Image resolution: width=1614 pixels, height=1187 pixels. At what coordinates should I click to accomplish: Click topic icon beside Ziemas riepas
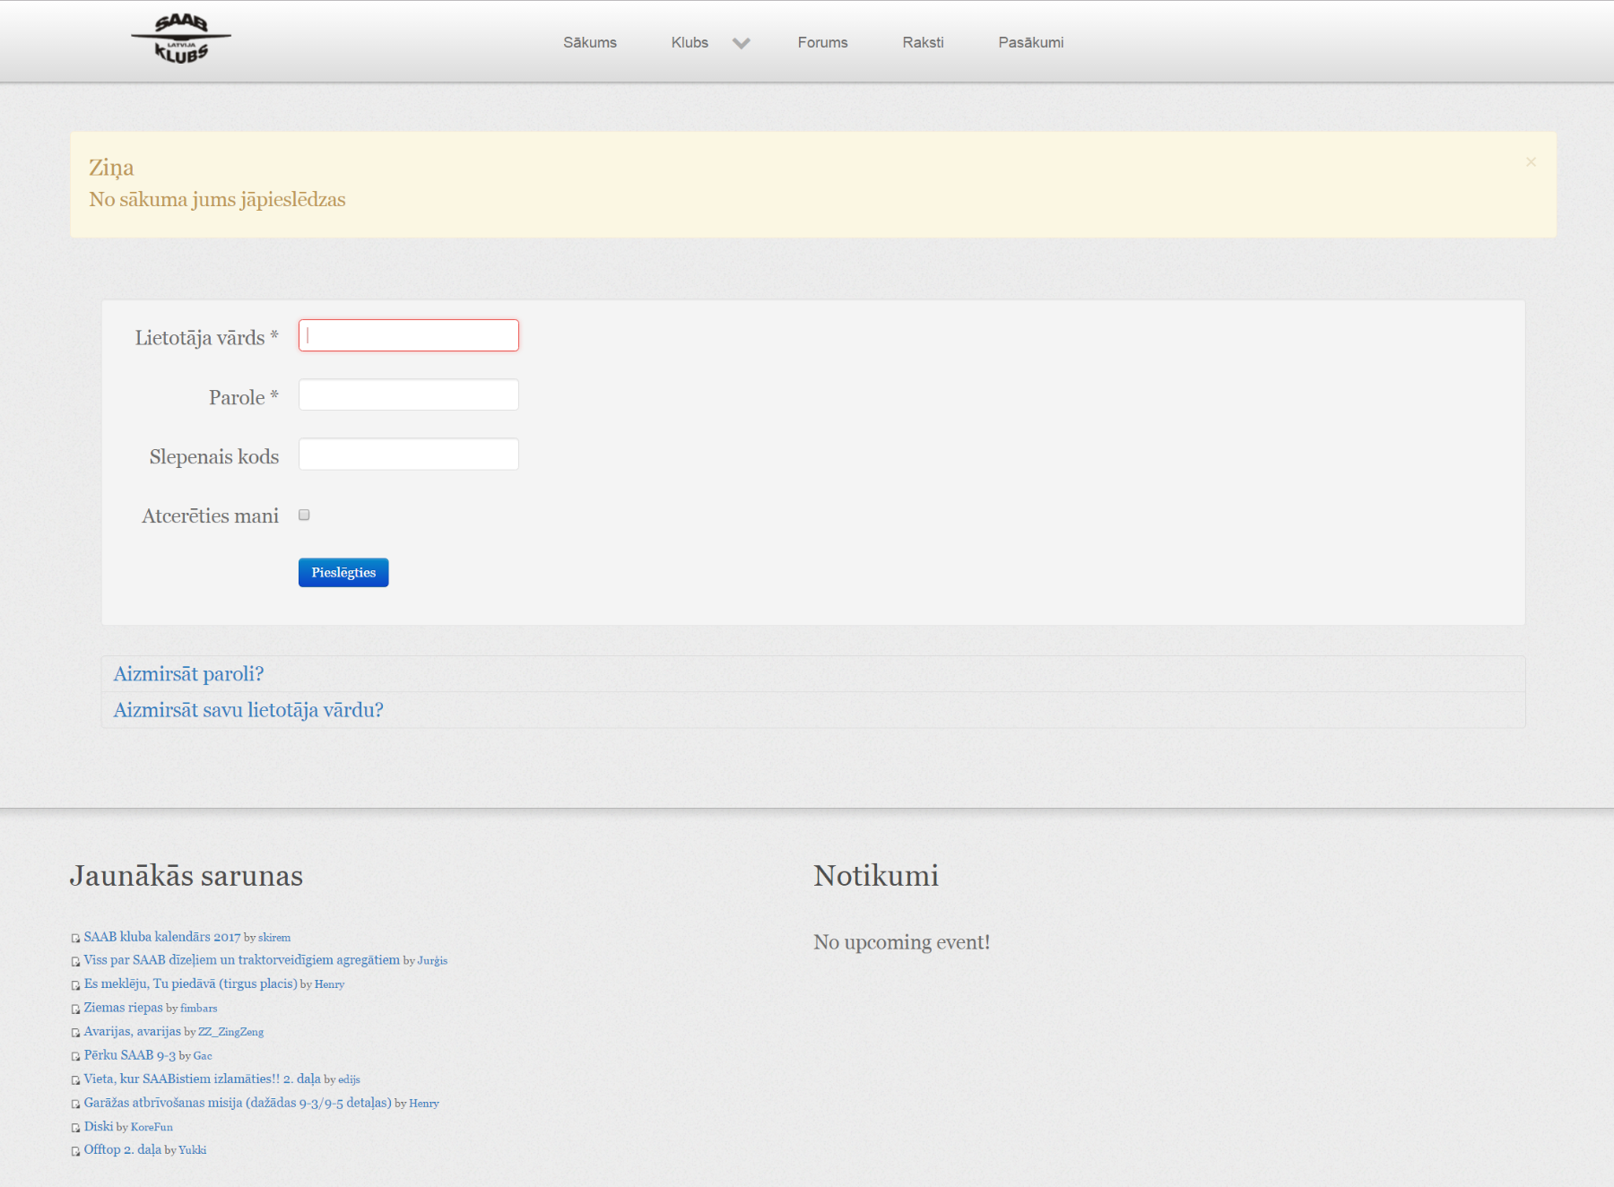click(x=75, y=1009)
